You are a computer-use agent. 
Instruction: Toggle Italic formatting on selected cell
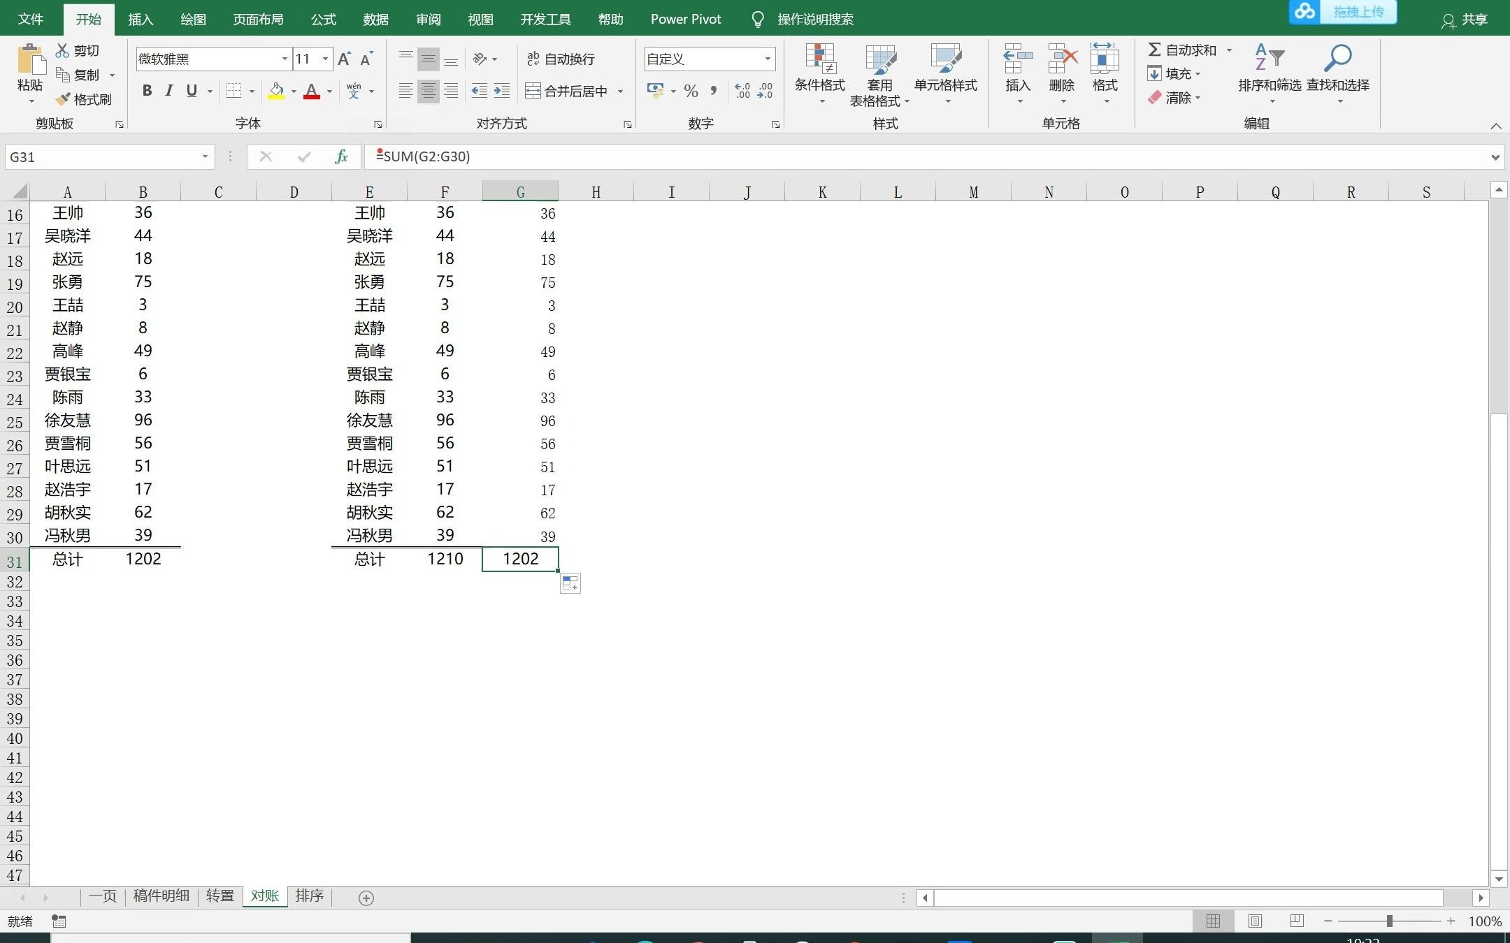click(x=168, y=90)
